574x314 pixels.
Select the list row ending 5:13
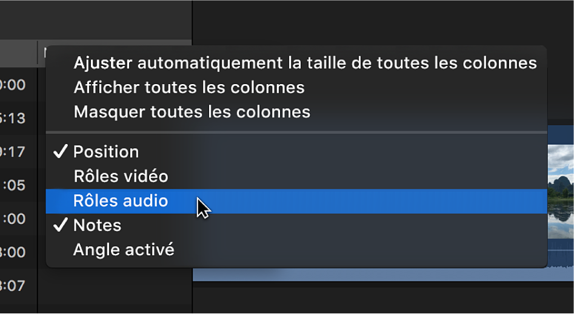click(15, 119)
